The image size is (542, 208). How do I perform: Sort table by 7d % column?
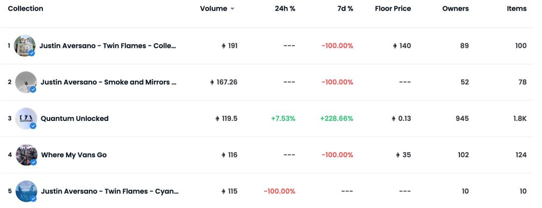[x=345, y=8]
